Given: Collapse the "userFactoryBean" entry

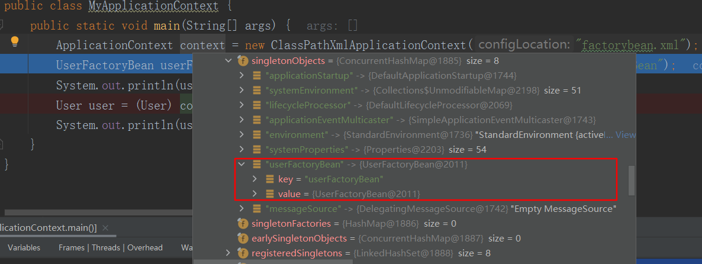Looking at the screenshot, I should tap(241, 164).
